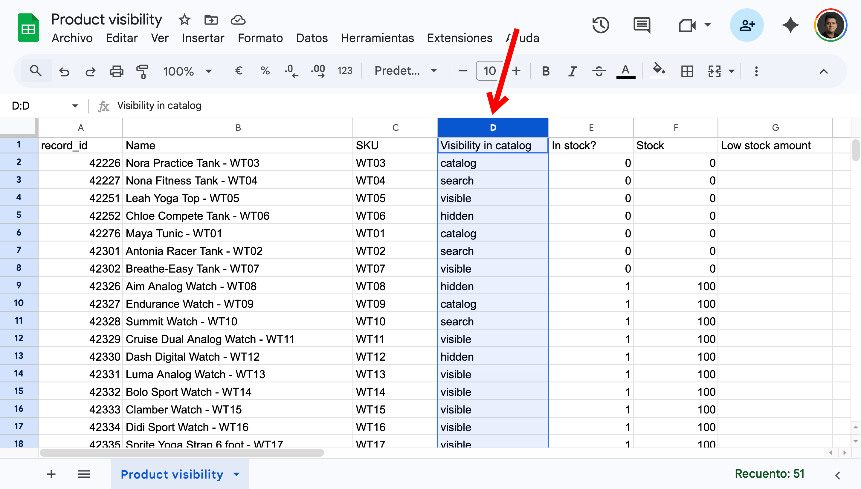Screen dimensions: 861x489
Task: Toggle italic formatting
Action: [572, 71]
